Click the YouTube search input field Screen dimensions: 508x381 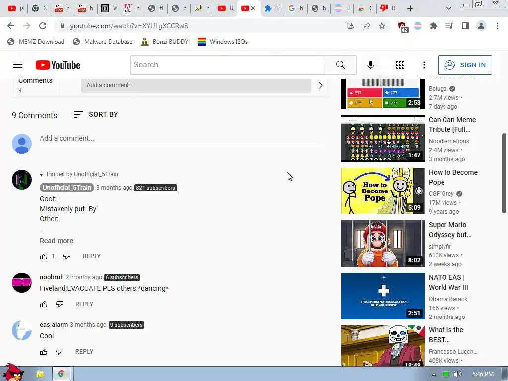(228, 65)
